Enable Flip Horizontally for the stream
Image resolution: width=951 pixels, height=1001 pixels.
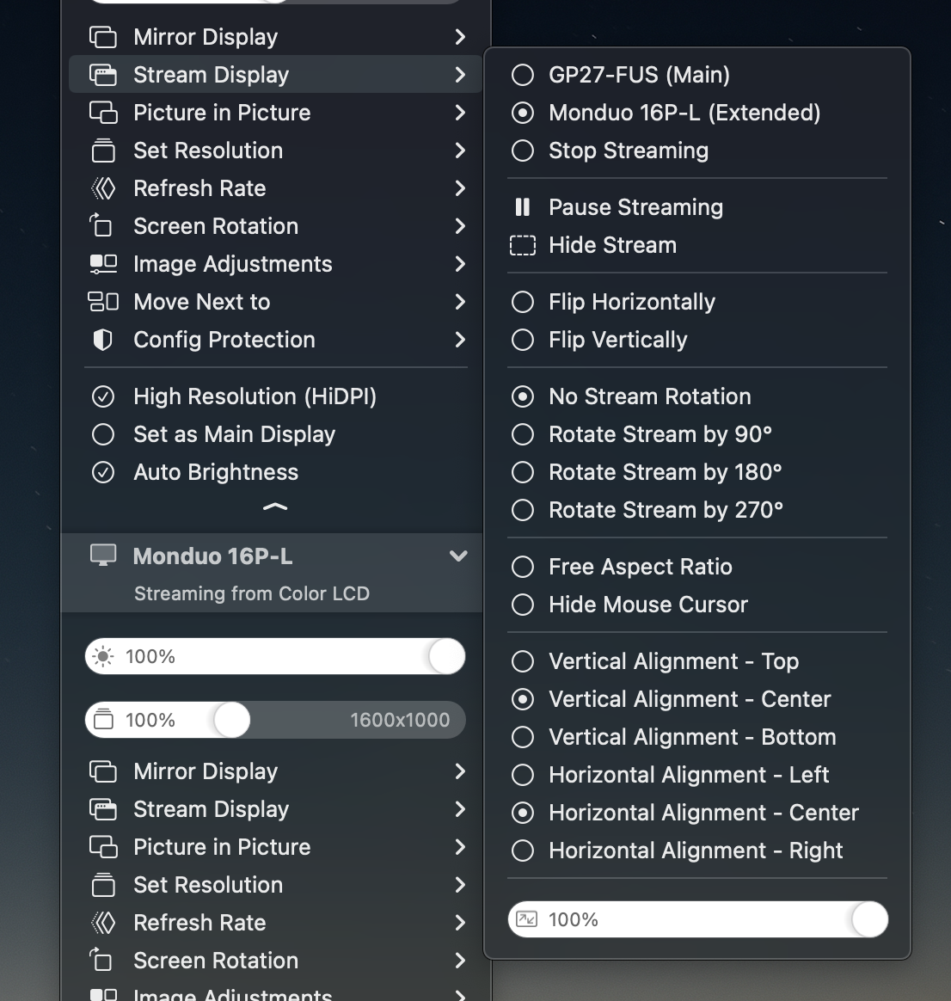632,302
